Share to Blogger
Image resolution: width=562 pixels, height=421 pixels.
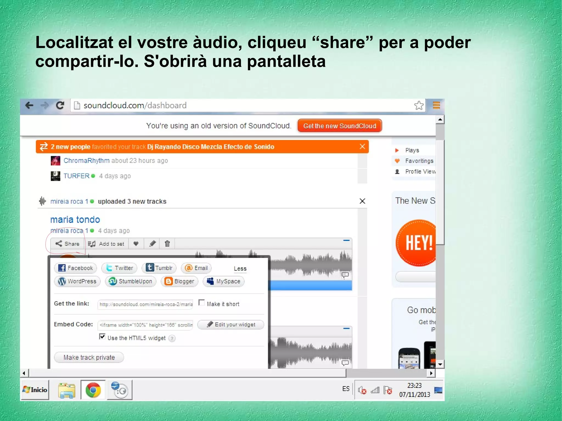click(x=179, y=281)
